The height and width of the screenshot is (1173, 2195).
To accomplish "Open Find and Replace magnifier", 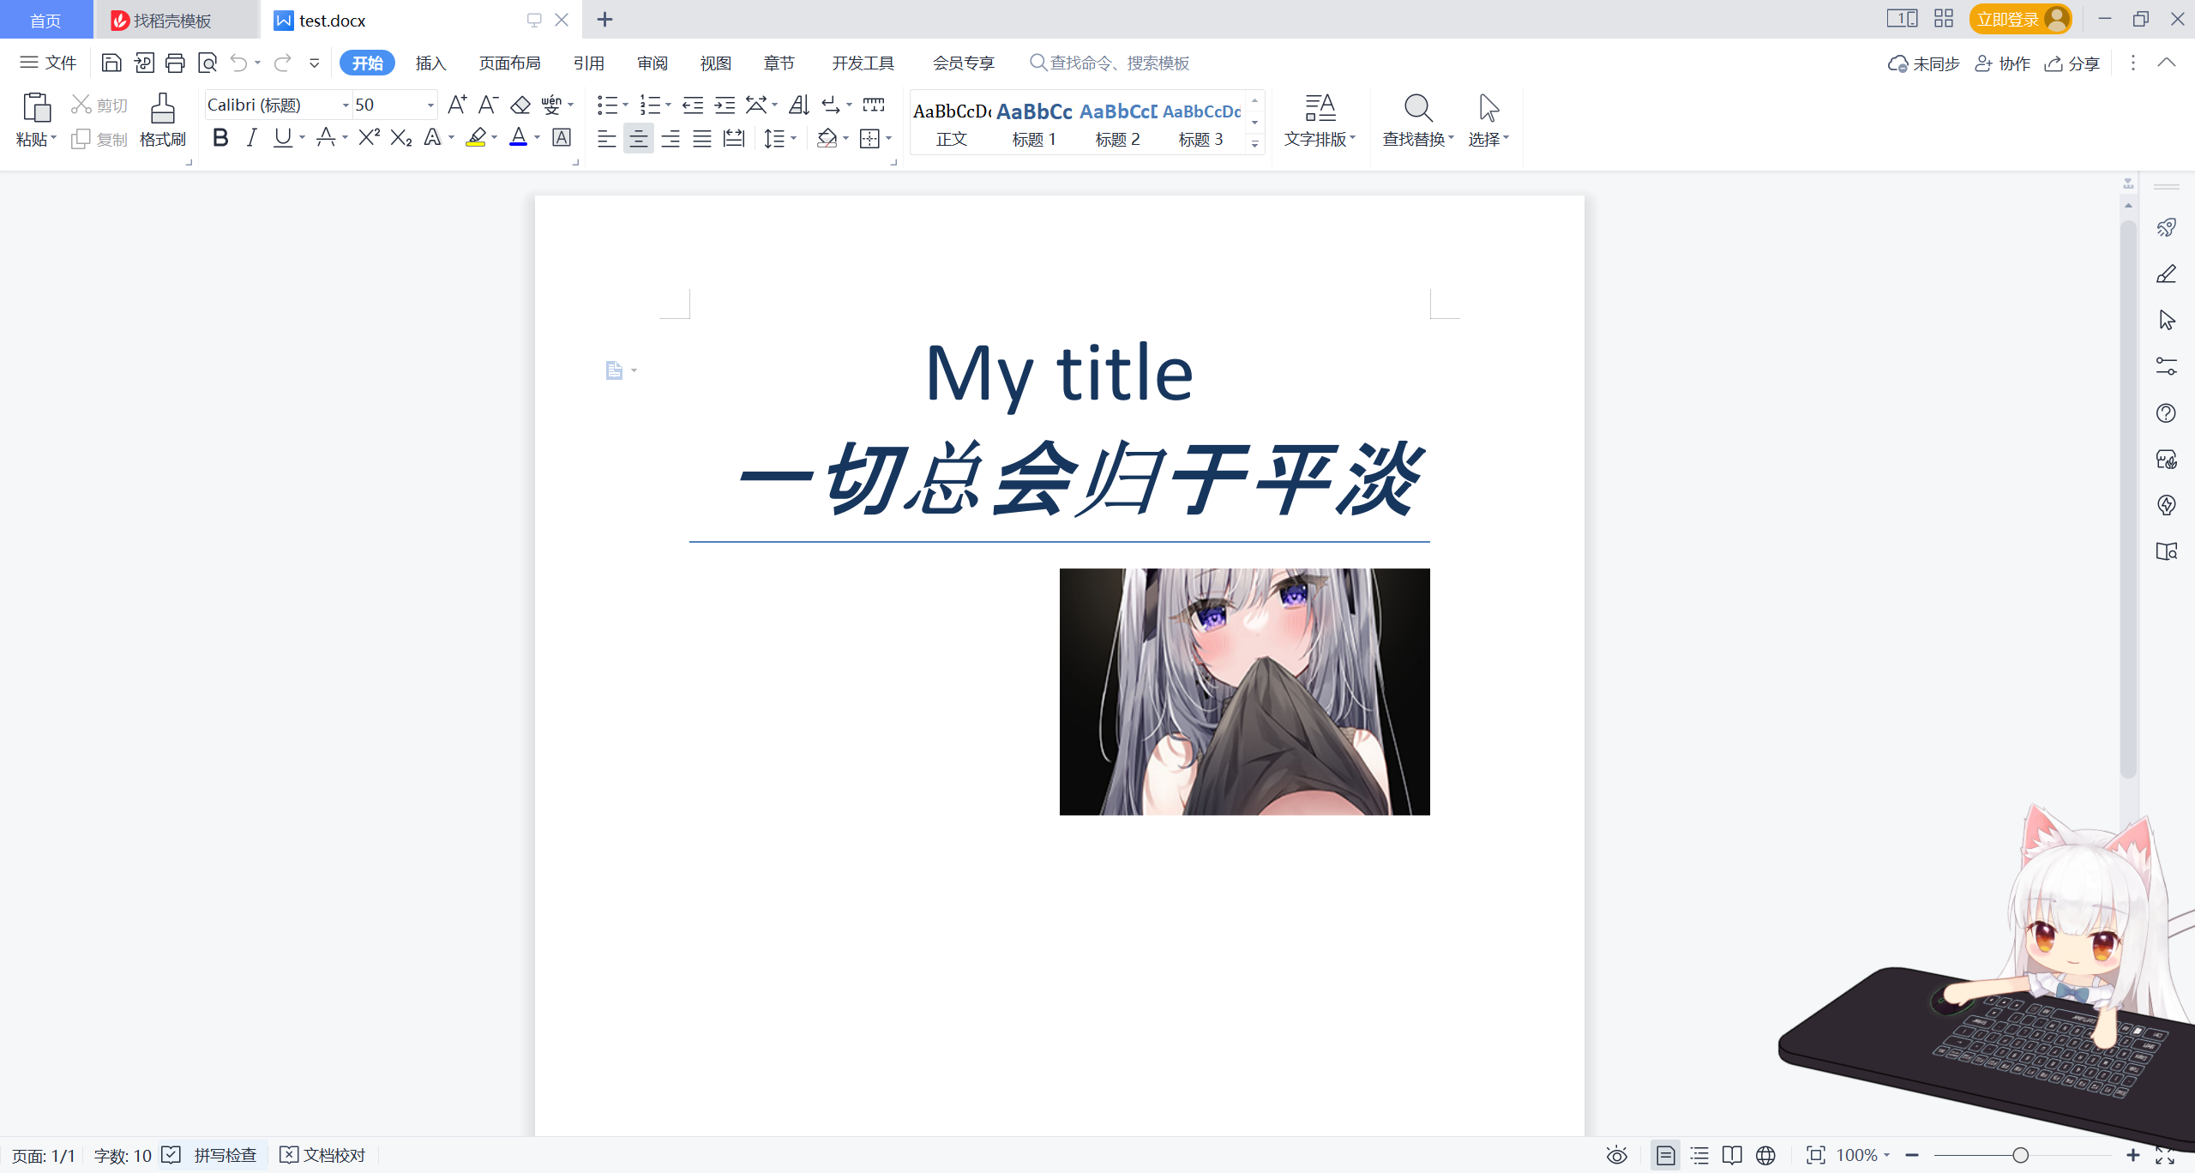I will click(x=1418, y=109).
